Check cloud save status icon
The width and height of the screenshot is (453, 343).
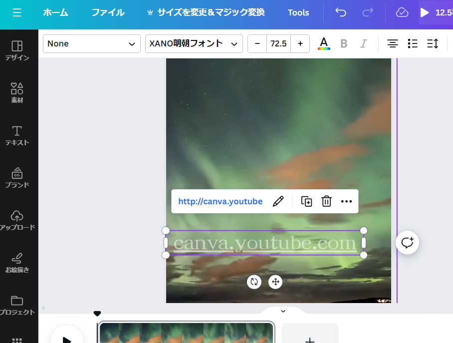(x=402, y=12)
